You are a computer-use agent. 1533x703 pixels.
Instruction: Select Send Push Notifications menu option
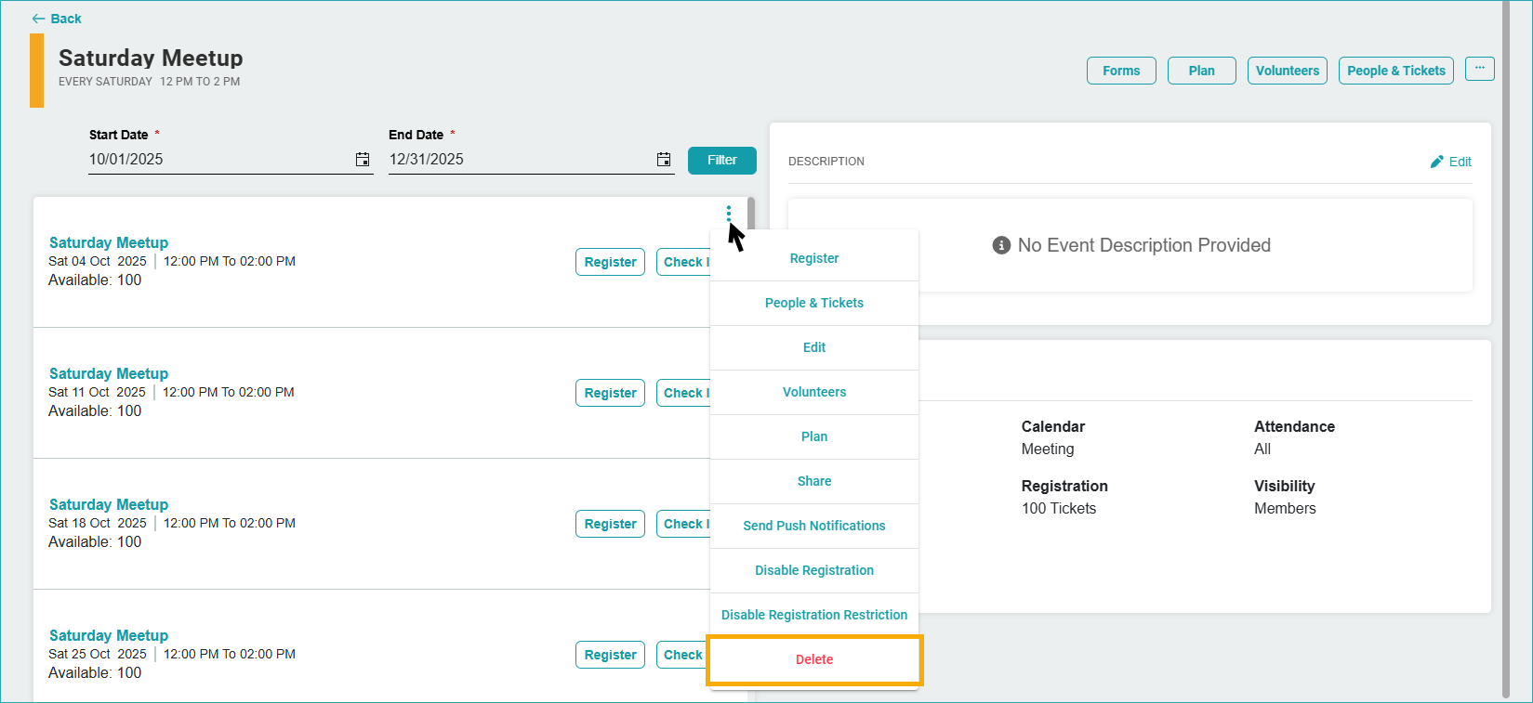(814, 526)
